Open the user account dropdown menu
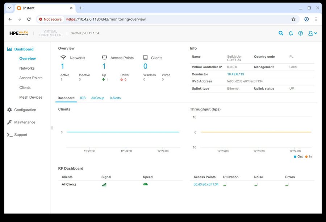This screenshot has width=326, height=222. 312,33
